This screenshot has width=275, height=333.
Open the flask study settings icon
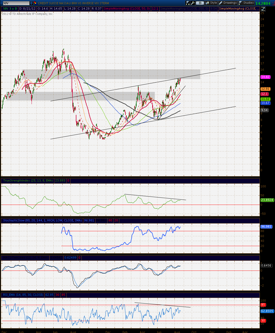(x=187, y=3)
